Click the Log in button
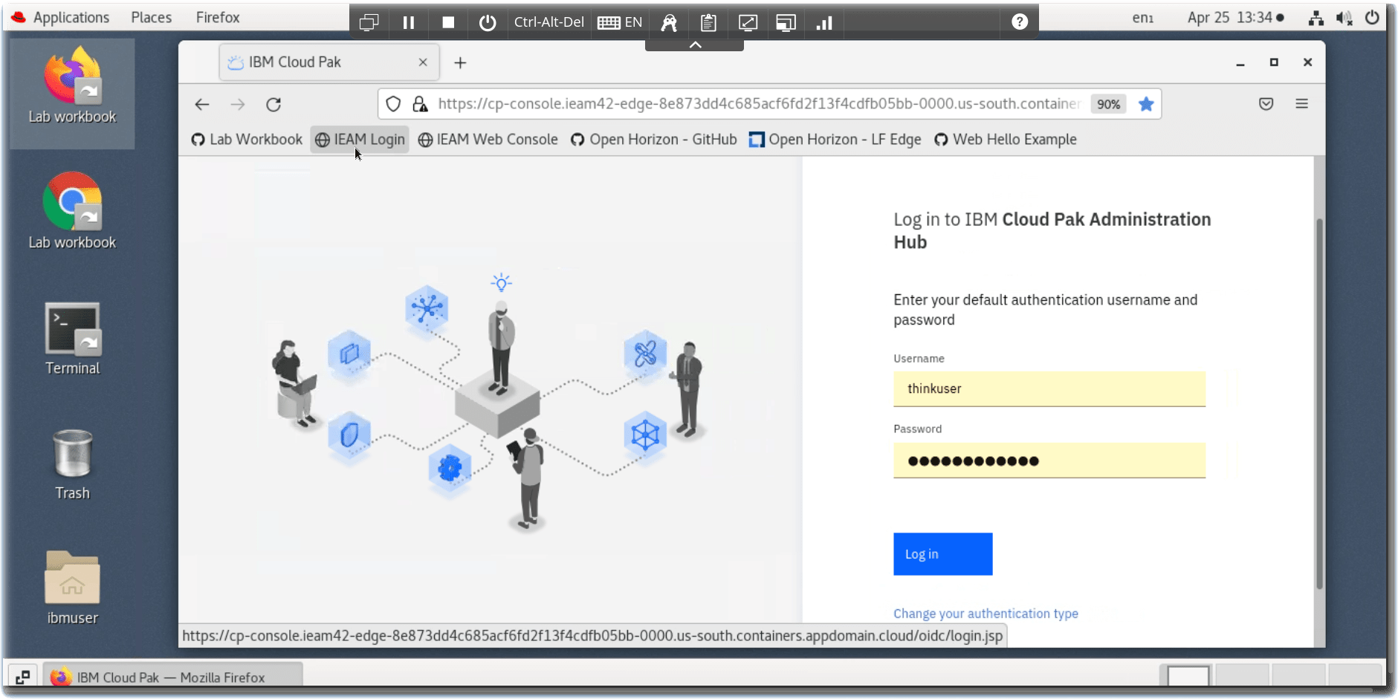 coord(942,554)
